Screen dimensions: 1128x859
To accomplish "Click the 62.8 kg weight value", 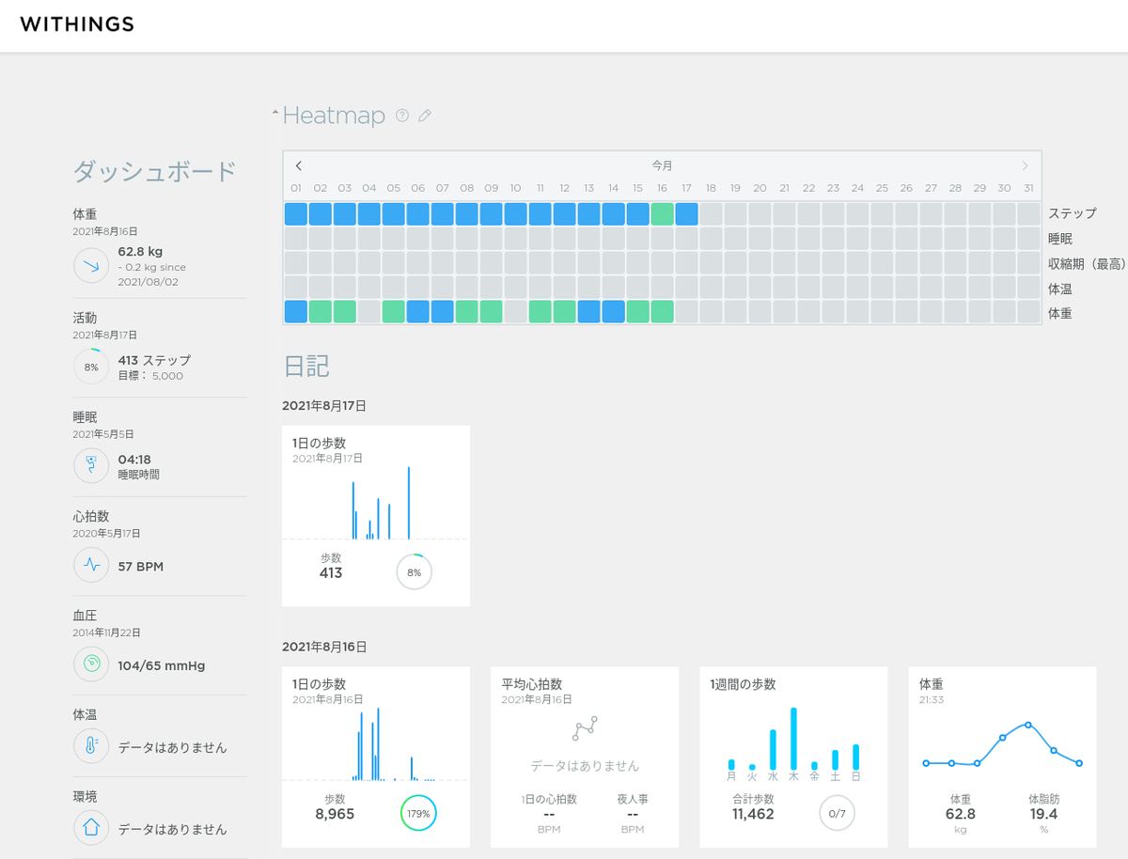I will (x=140, y=252).
